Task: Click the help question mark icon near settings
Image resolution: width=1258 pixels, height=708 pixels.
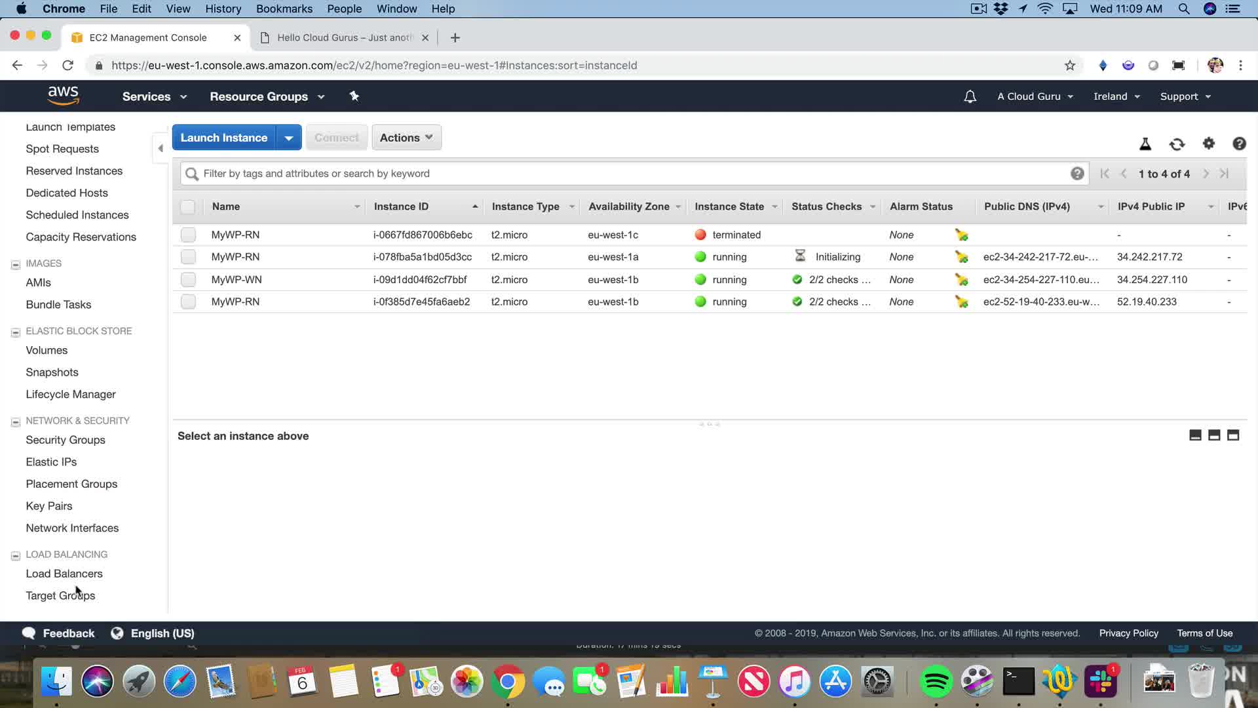Action: (1238, 144)
